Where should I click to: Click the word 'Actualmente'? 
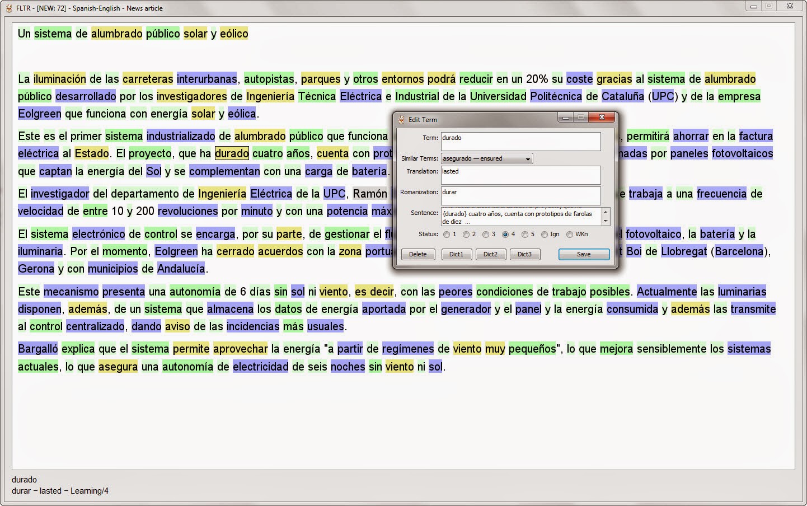(x=667, y=292)
